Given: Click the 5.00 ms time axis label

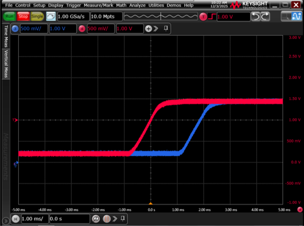Looking at the screenshot, I should (x=284, y=210).
